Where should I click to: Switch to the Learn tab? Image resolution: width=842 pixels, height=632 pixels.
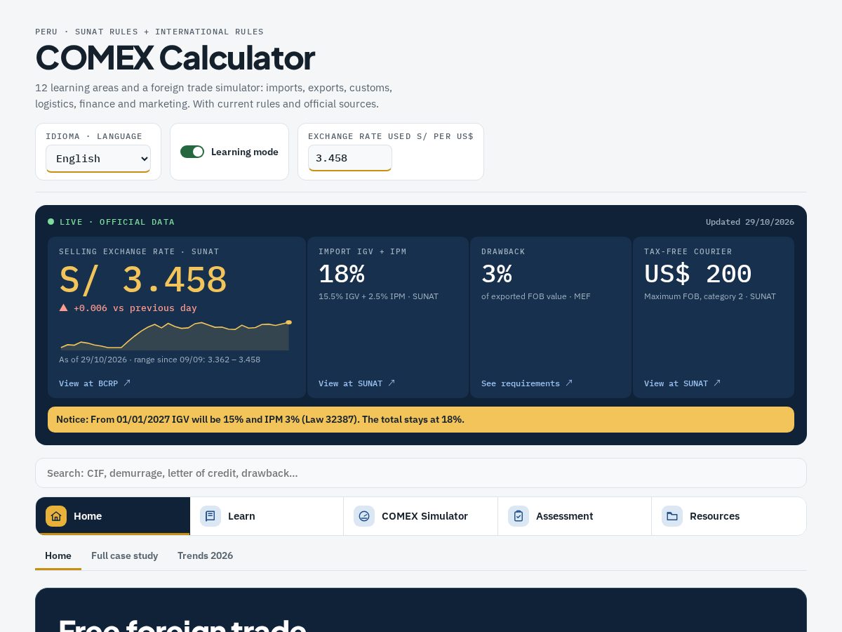[x=267, y=516]
